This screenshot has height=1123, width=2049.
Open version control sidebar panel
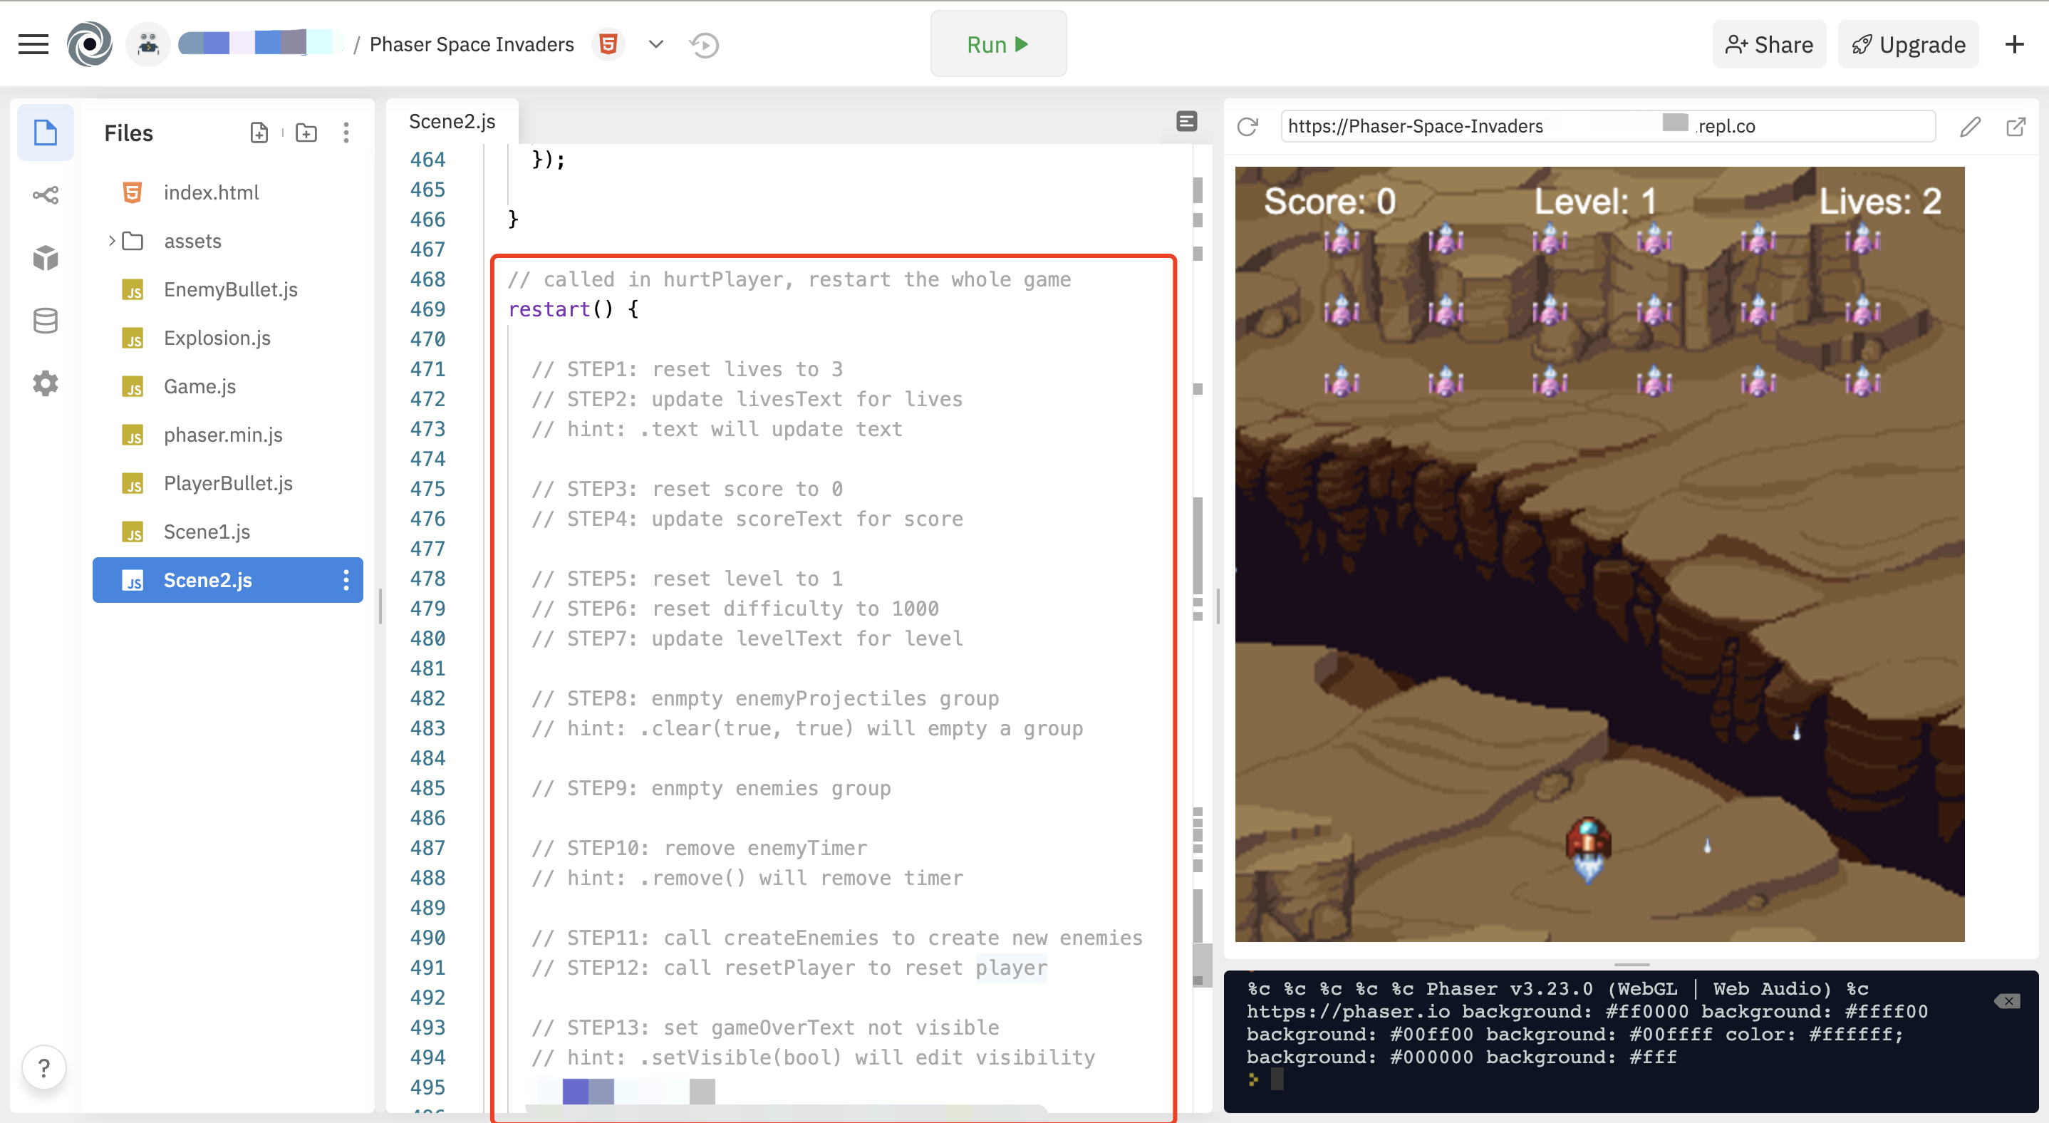pos(46,195)
